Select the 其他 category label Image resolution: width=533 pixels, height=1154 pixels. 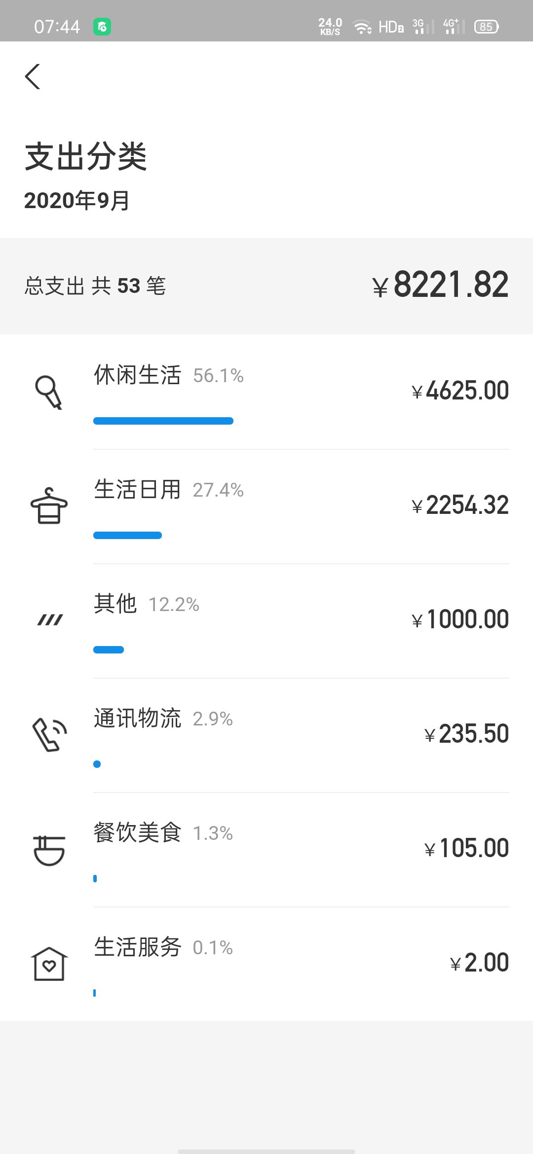tap(115, 604)
